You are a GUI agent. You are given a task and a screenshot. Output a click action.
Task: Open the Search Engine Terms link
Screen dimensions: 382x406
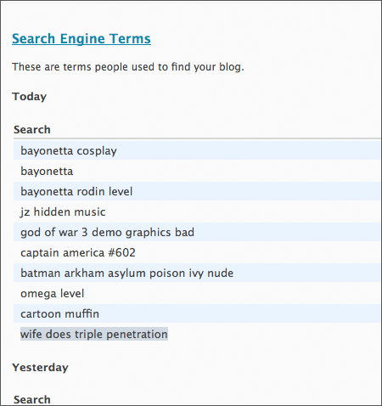(81, 39)
